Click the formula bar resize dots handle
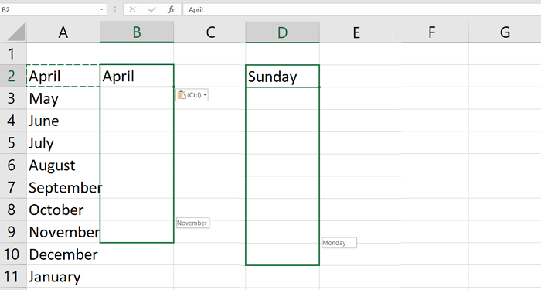541x290 pixels. click(x=115, y=9)
